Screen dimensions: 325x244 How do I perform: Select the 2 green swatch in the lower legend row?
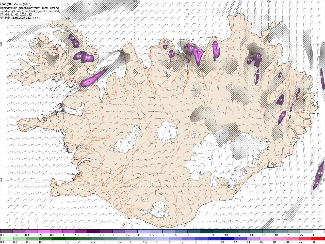84,238
